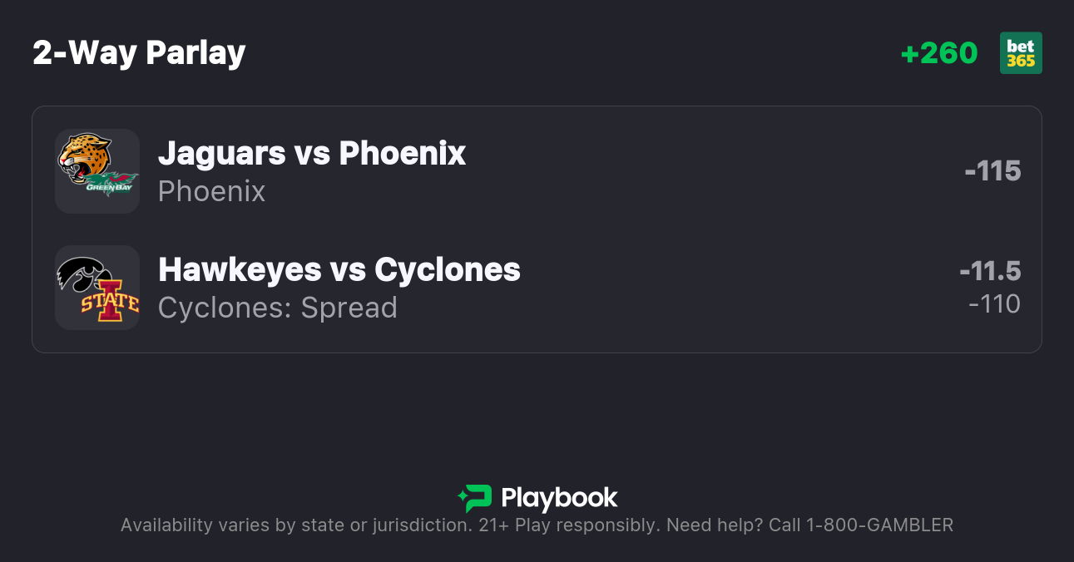Select the Phoenix pick label
The image size is (1074, 562).
point(211,191)
